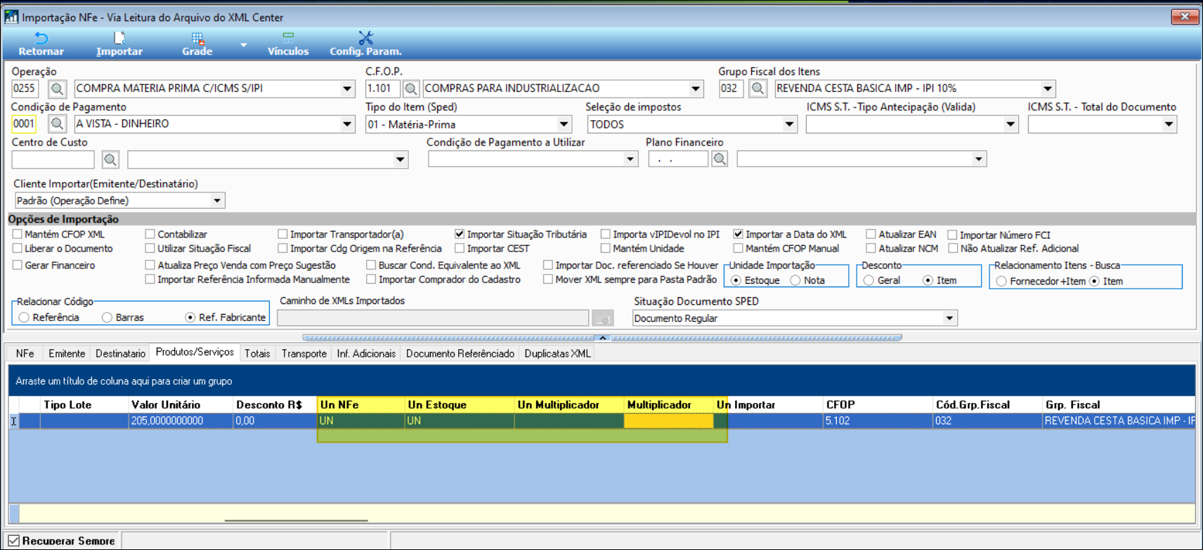Switch to the Totais tab
The image size is (1203, 550).
pyautogui.click(x=257, y=353)
